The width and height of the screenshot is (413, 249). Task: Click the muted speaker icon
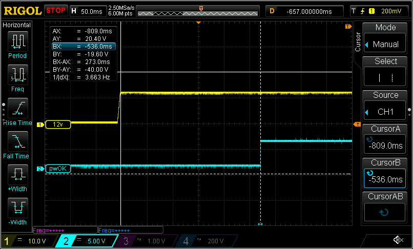pos(398,240)
